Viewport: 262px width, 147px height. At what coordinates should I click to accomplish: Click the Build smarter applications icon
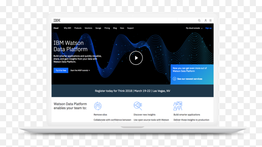(178, 106)
